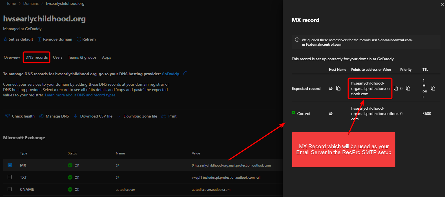Copy the expected TTL 1 Hour value
This screenshot has width=445, height=197.
pyautogui.click(x=433, y=88)
